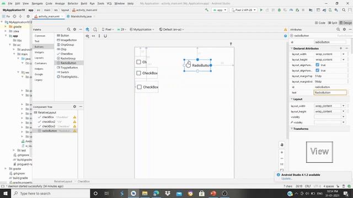Search the Palette with its magnifier icon

point(68,29)
